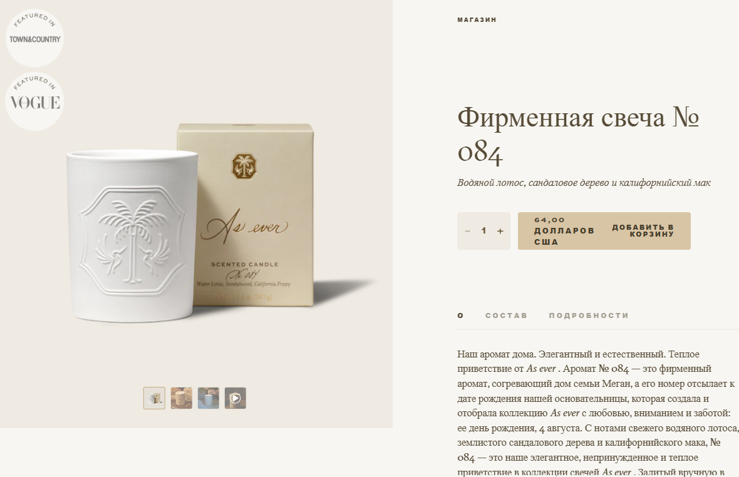This screenshot has height=477, width=739.
Task: Open the Состав tab
Action: click(506, 315)
